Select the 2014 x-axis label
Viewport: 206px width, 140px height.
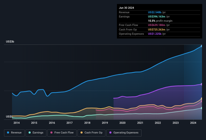pos(17,123)
